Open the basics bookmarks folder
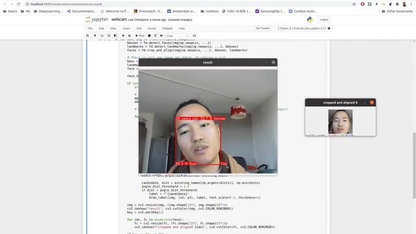 pyautogui.click(x=10, y=11)
